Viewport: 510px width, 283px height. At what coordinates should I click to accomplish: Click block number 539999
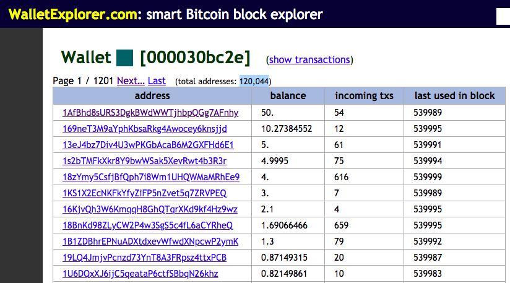click(428, 177)
